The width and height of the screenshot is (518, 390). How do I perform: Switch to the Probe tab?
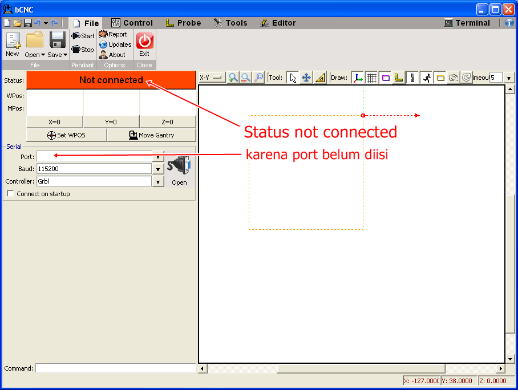(x=184, y=23)
